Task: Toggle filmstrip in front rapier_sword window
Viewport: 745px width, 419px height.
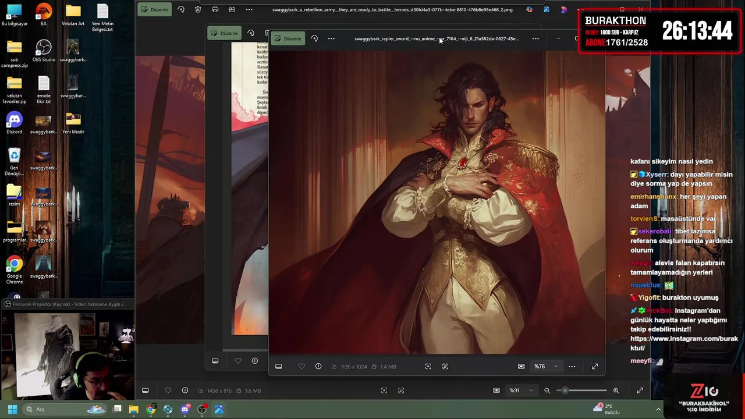Action: 279,366
